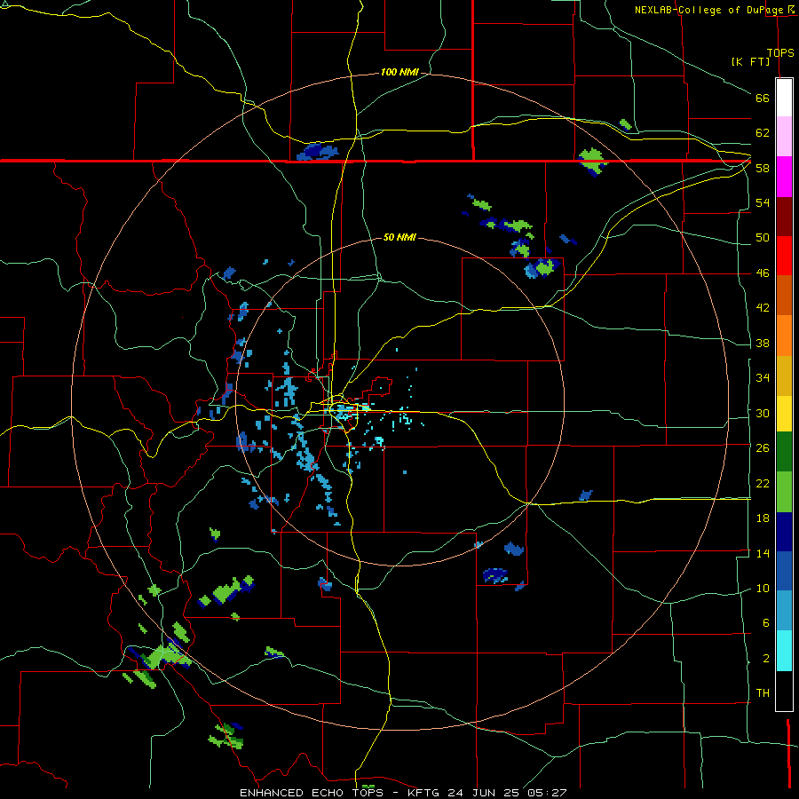This screenshot has height=799, width=799.
Task: Click the 54 legend value
Action: [x=763, y=202]
